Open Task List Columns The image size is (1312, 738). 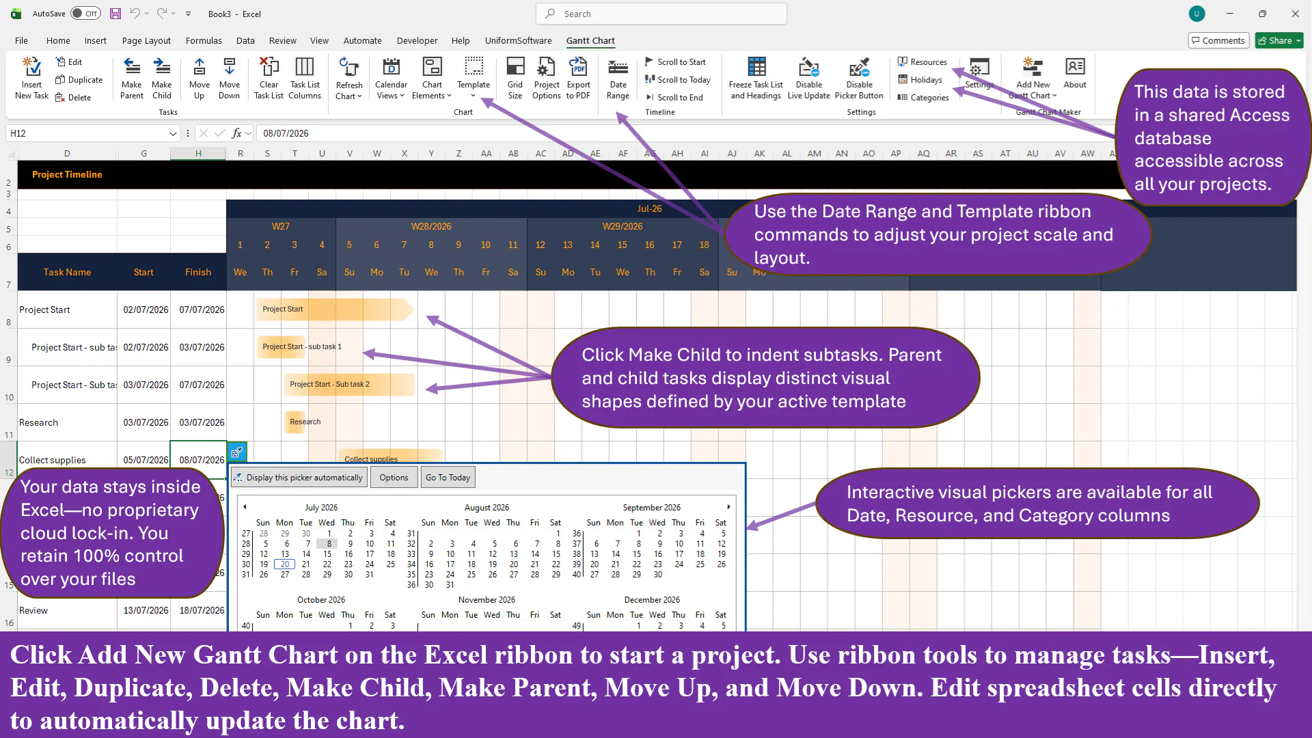click(x=305, y=79)
